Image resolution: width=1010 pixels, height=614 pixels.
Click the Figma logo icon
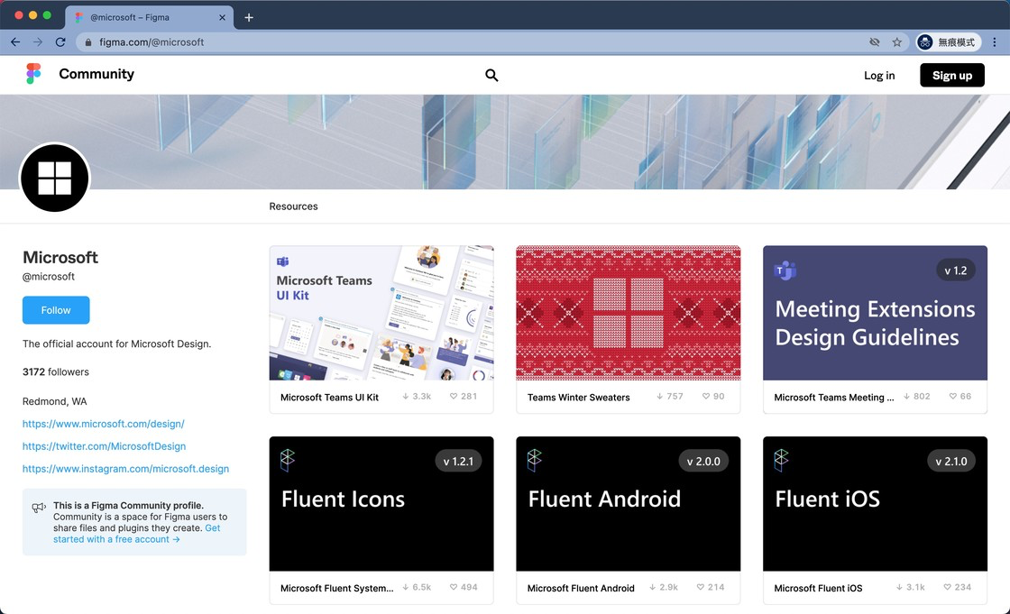[x=33, y=73]
